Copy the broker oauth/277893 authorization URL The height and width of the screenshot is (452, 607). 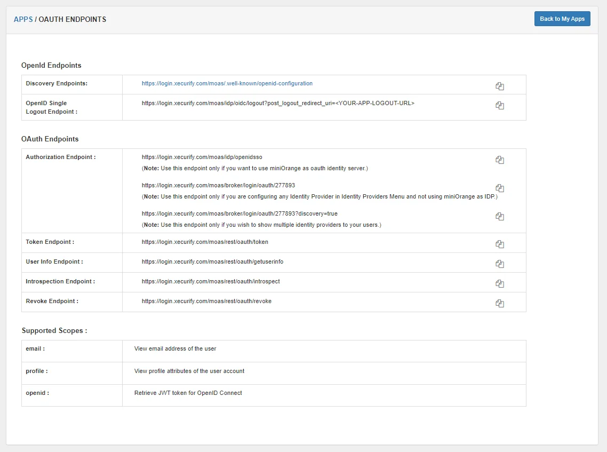(x=500, y=188)
